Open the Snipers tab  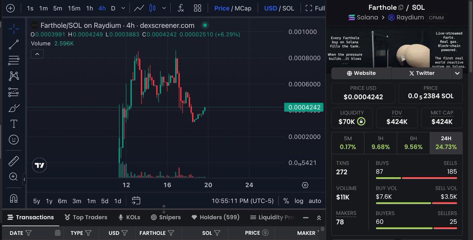coord(166,217)
